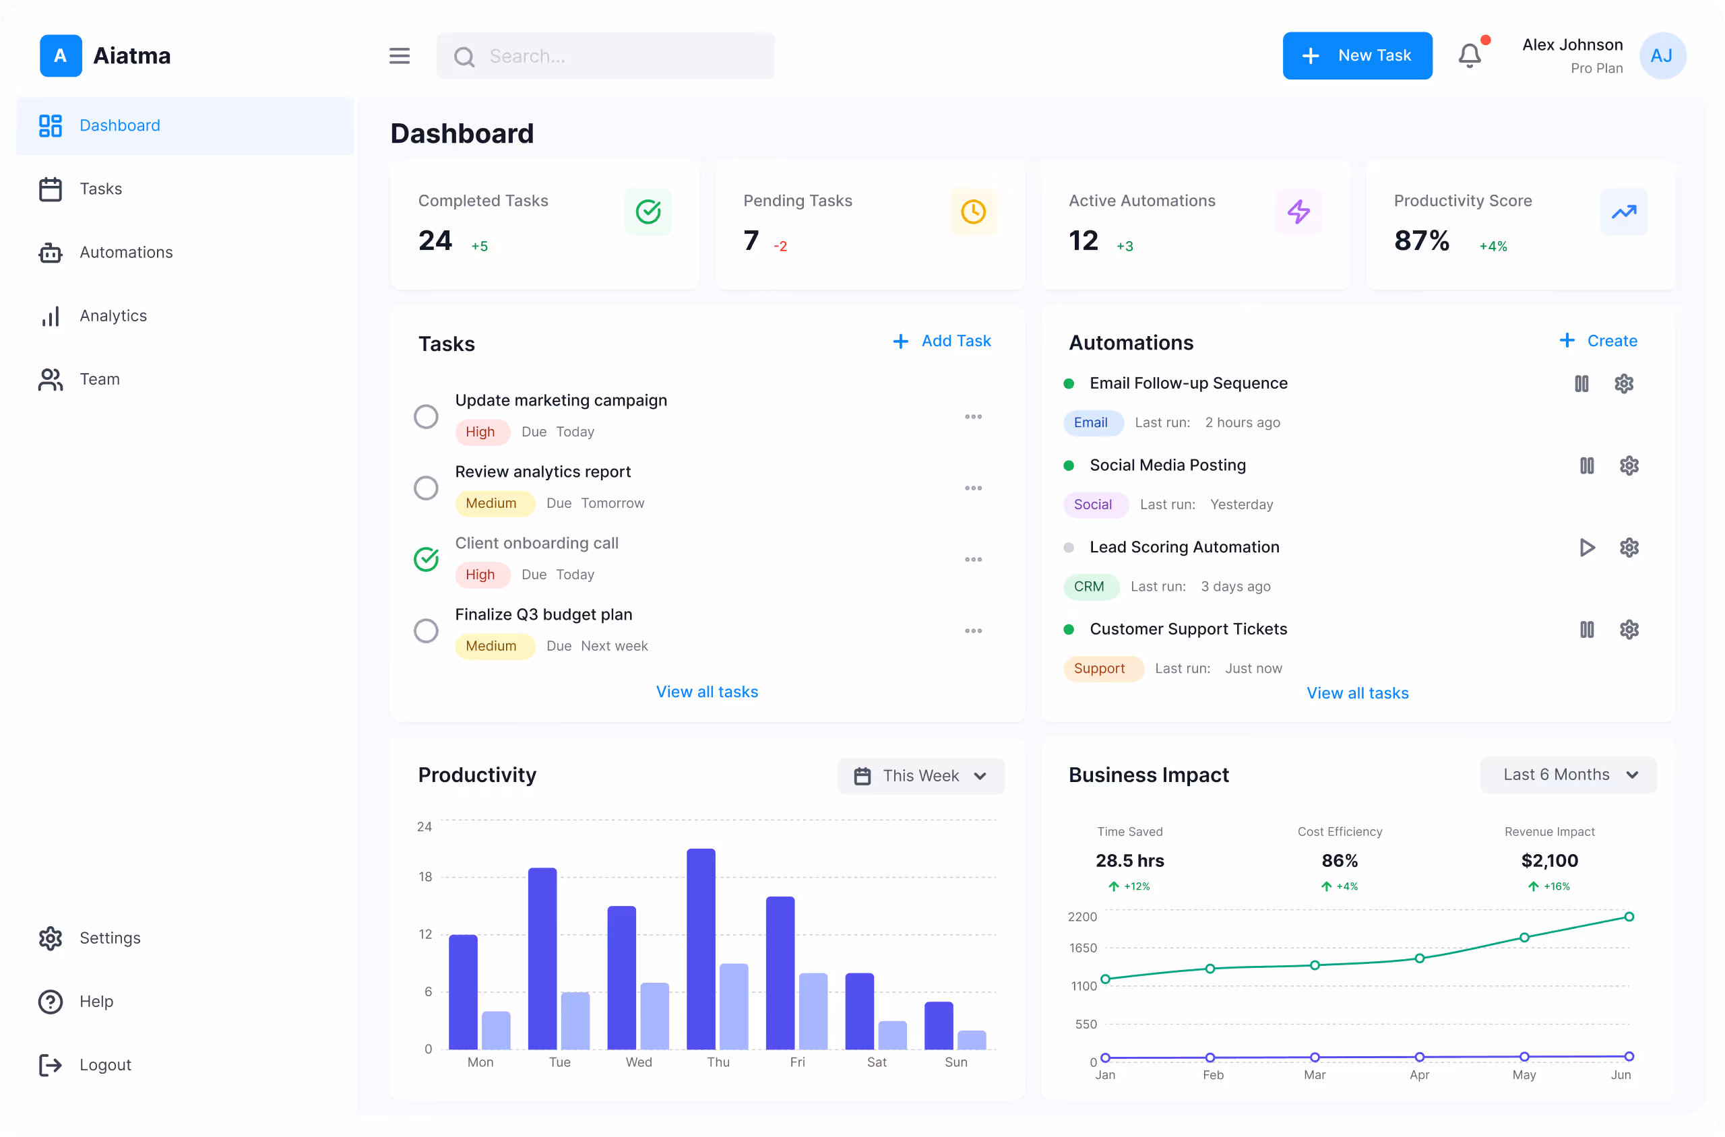Click Productivity Score trend arrow icon
The height and width of the screenshot is (1137, 1725).
(x=1623, y=212)
